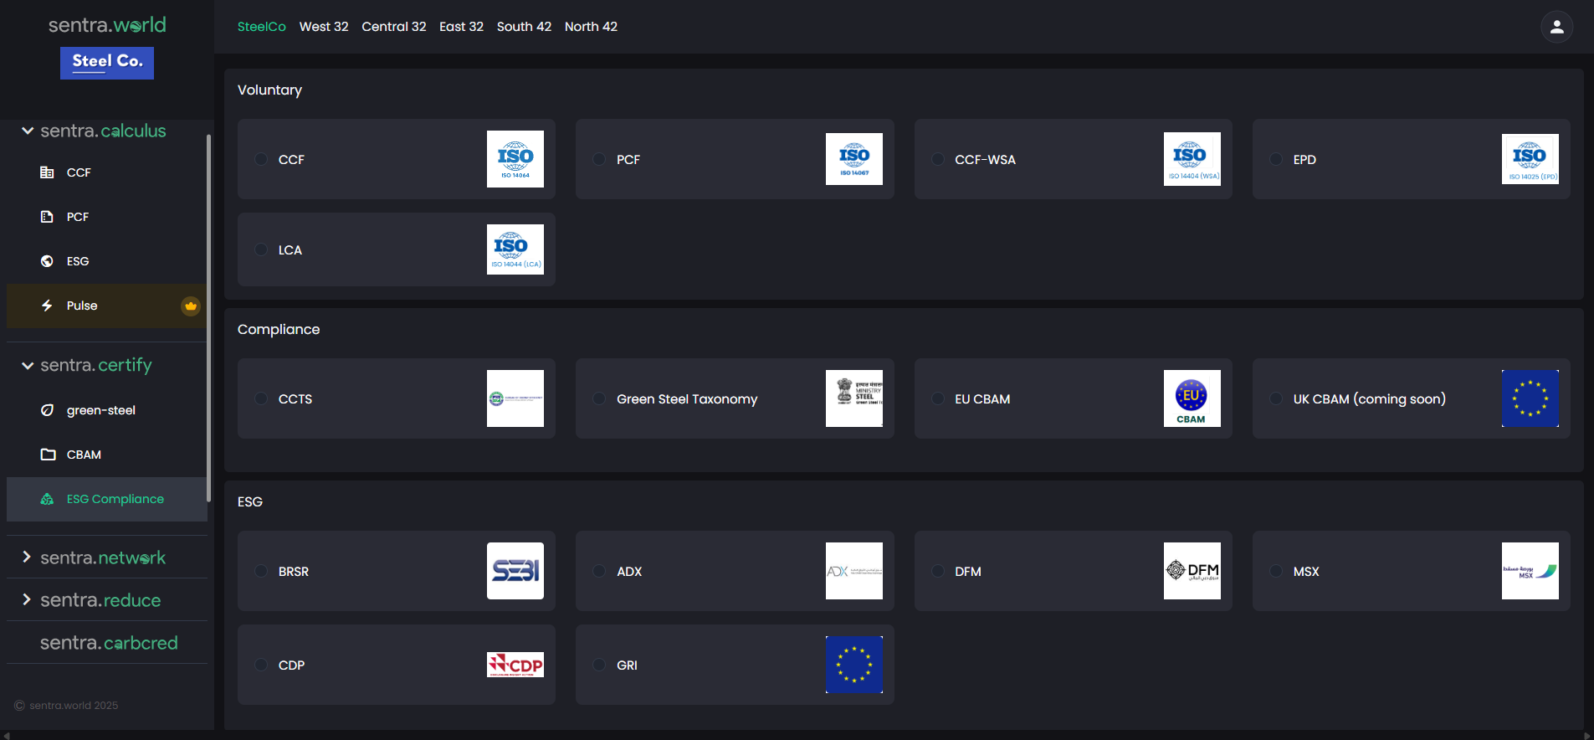This screenshot has width=1594, height=740.
Task: Select the ADX radio button
Action: (x=599, y=571)
